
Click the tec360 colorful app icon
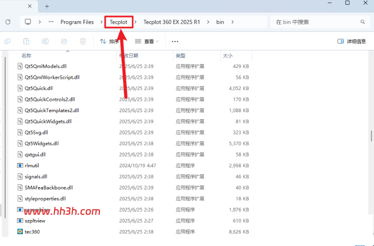pyautogui.click(x=20, y=231)
